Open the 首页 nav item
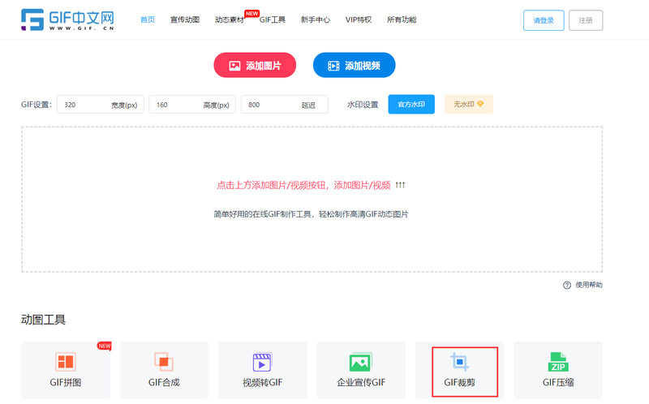 148,19
